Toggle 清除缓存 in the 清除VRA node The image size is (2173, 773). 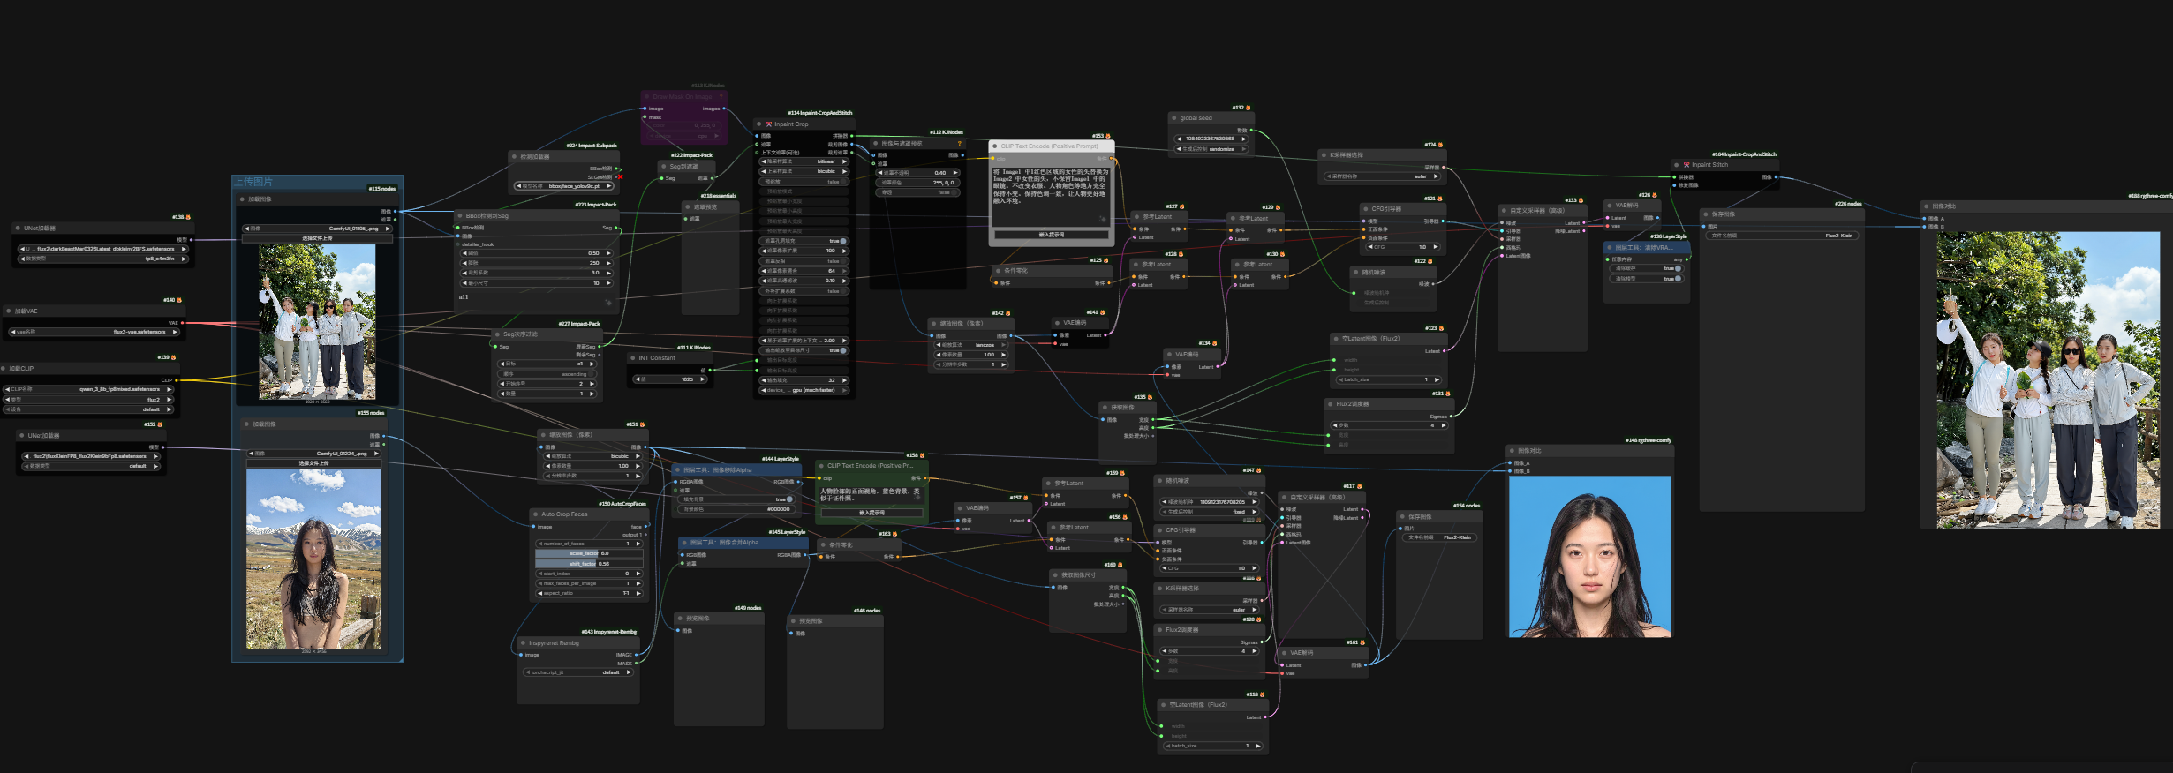pos(1647,268)
